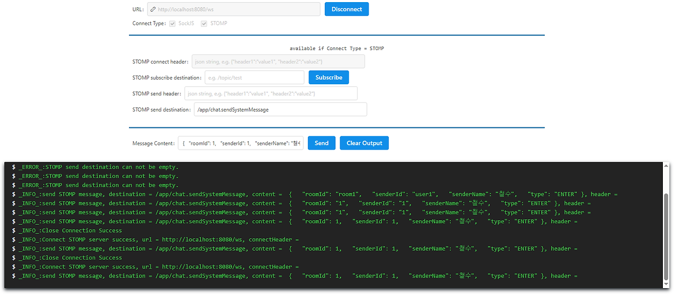Click the "STOMP send header:" label
The width and height of the screenshot is (675, 295).
click(x=157, y=93)
